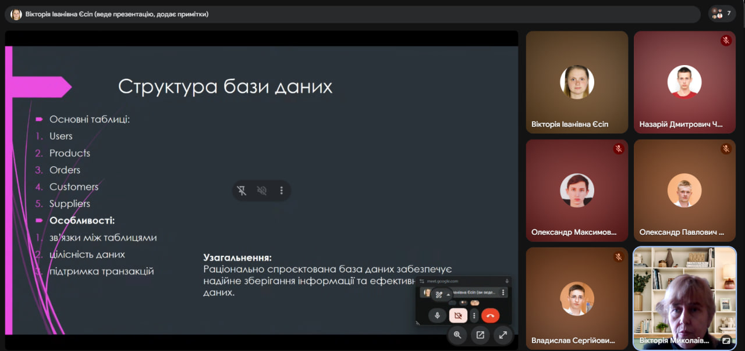
Task: Select the Вікторія Іванівна Єсіп participant tile
Action: (x=577, y=82)
